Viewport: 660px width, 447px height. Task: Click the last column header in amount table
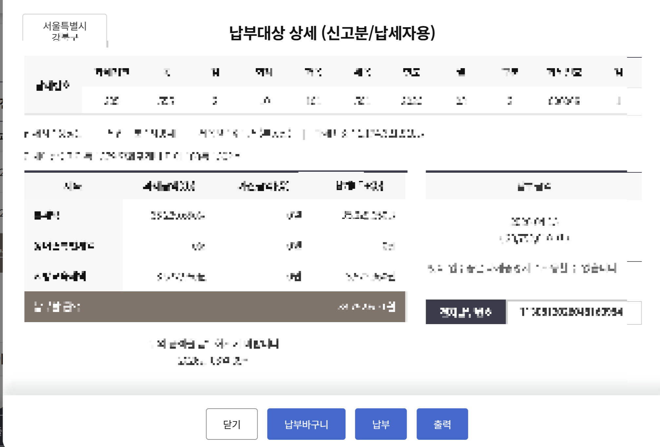[x=359, y=186]
